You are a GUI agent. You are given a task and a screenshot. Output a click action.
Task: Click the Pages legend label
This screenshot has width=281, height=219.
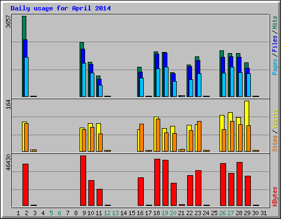click(x=275, y=67)
